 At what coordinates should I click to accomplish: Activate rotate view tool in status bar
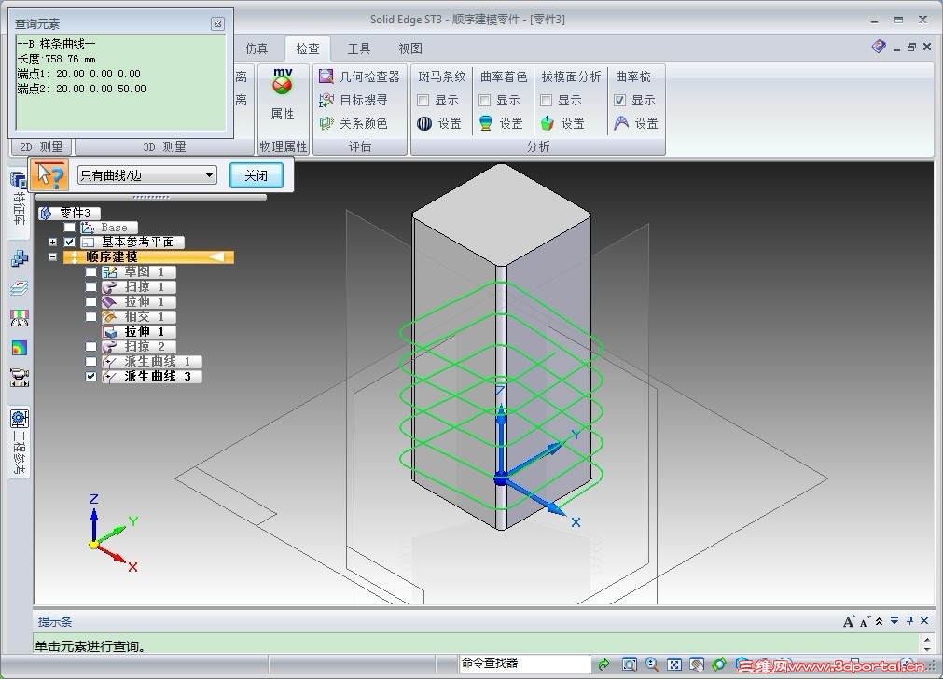[719, 664]
